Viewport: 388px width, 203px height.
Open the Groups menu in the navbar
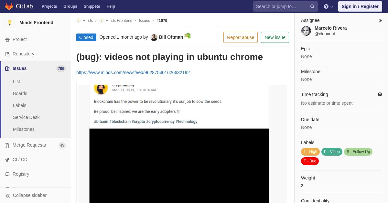point(70,6)
